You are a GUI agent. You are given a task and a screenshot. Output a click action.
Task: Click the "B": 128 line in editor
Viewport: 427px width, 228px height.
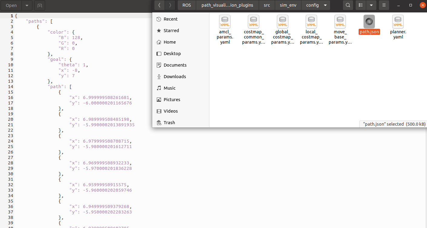click(71, 38)
